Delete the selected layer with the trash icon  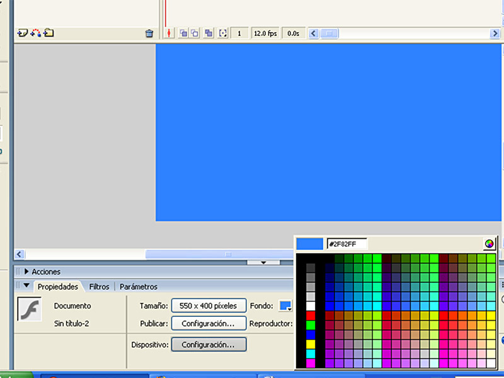point(149,32)
